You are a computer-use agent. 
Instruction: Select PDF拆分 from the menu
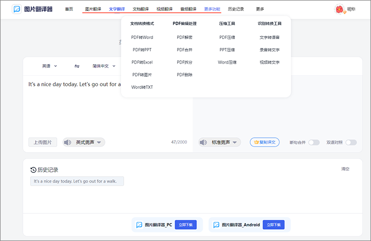[x=185, y=62]
